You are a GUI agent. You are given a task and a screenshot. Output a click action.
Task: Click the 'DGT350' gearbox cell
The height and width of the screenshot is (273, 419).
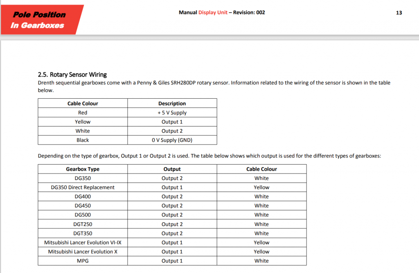(83, 233)
